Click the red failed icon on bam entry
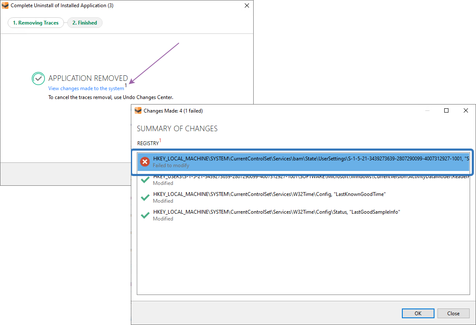The width and height of the screenshot is (476, 325). (x=145, y=162)
